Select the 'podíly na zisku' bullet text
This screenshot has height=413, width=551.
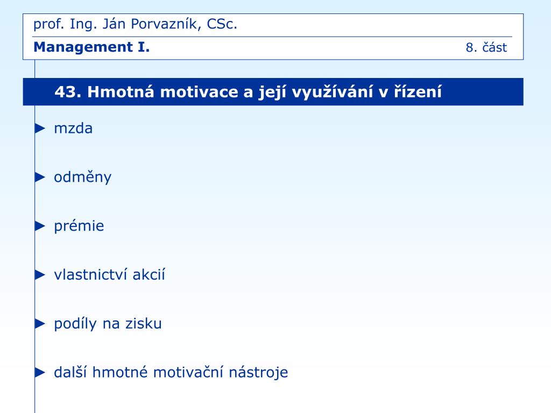[108, 323]
